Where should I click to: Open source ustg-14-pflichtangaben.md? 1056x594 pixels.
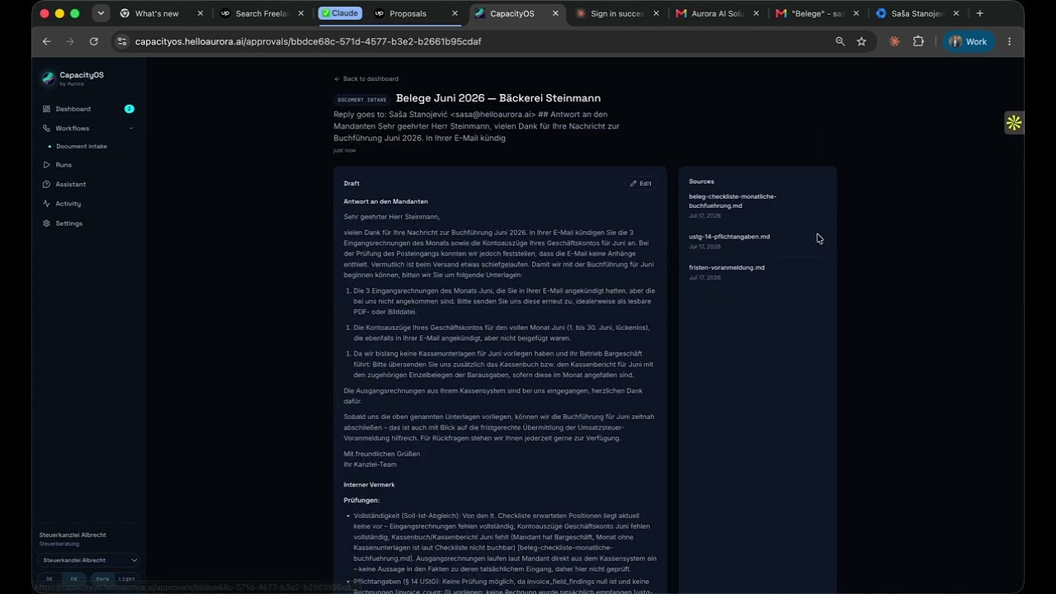[x=729, y=237]
